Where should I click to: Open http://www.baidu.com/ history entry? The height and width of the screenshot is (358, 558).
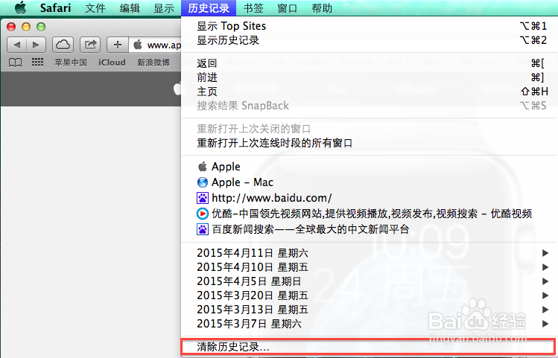coord(370,198)
